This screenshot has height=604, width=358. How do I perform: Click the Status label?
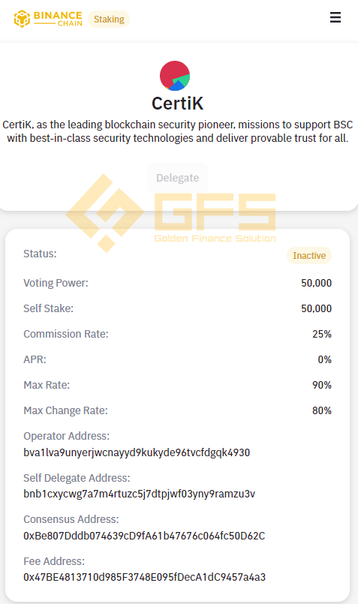40,254
